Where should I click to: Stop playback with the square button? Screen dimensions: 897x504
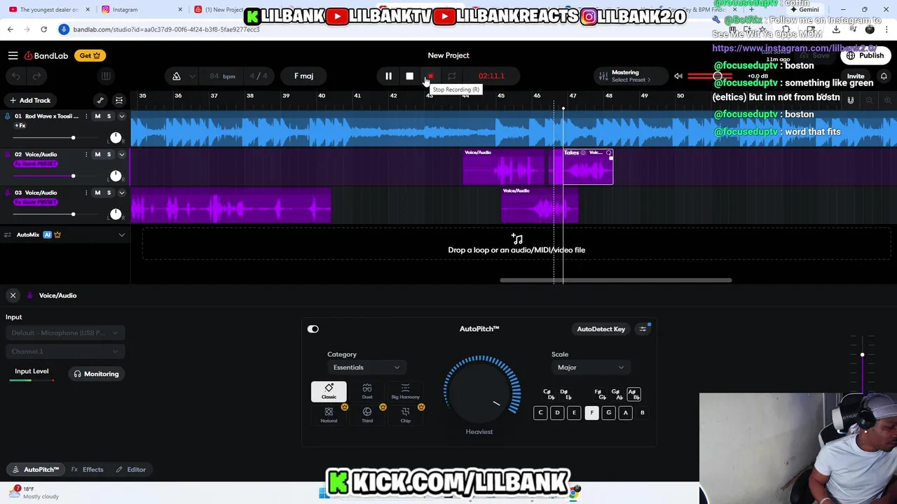(x=409, y=76)
